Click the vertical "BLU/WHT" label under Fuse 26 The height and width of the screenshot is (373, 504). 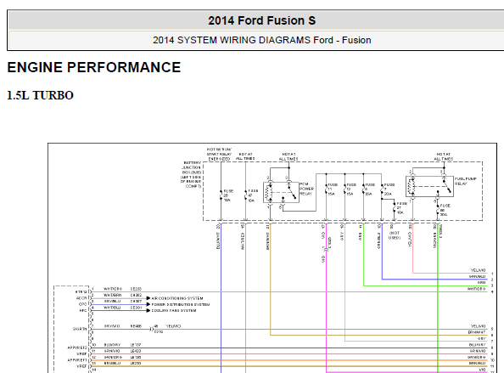218,240
